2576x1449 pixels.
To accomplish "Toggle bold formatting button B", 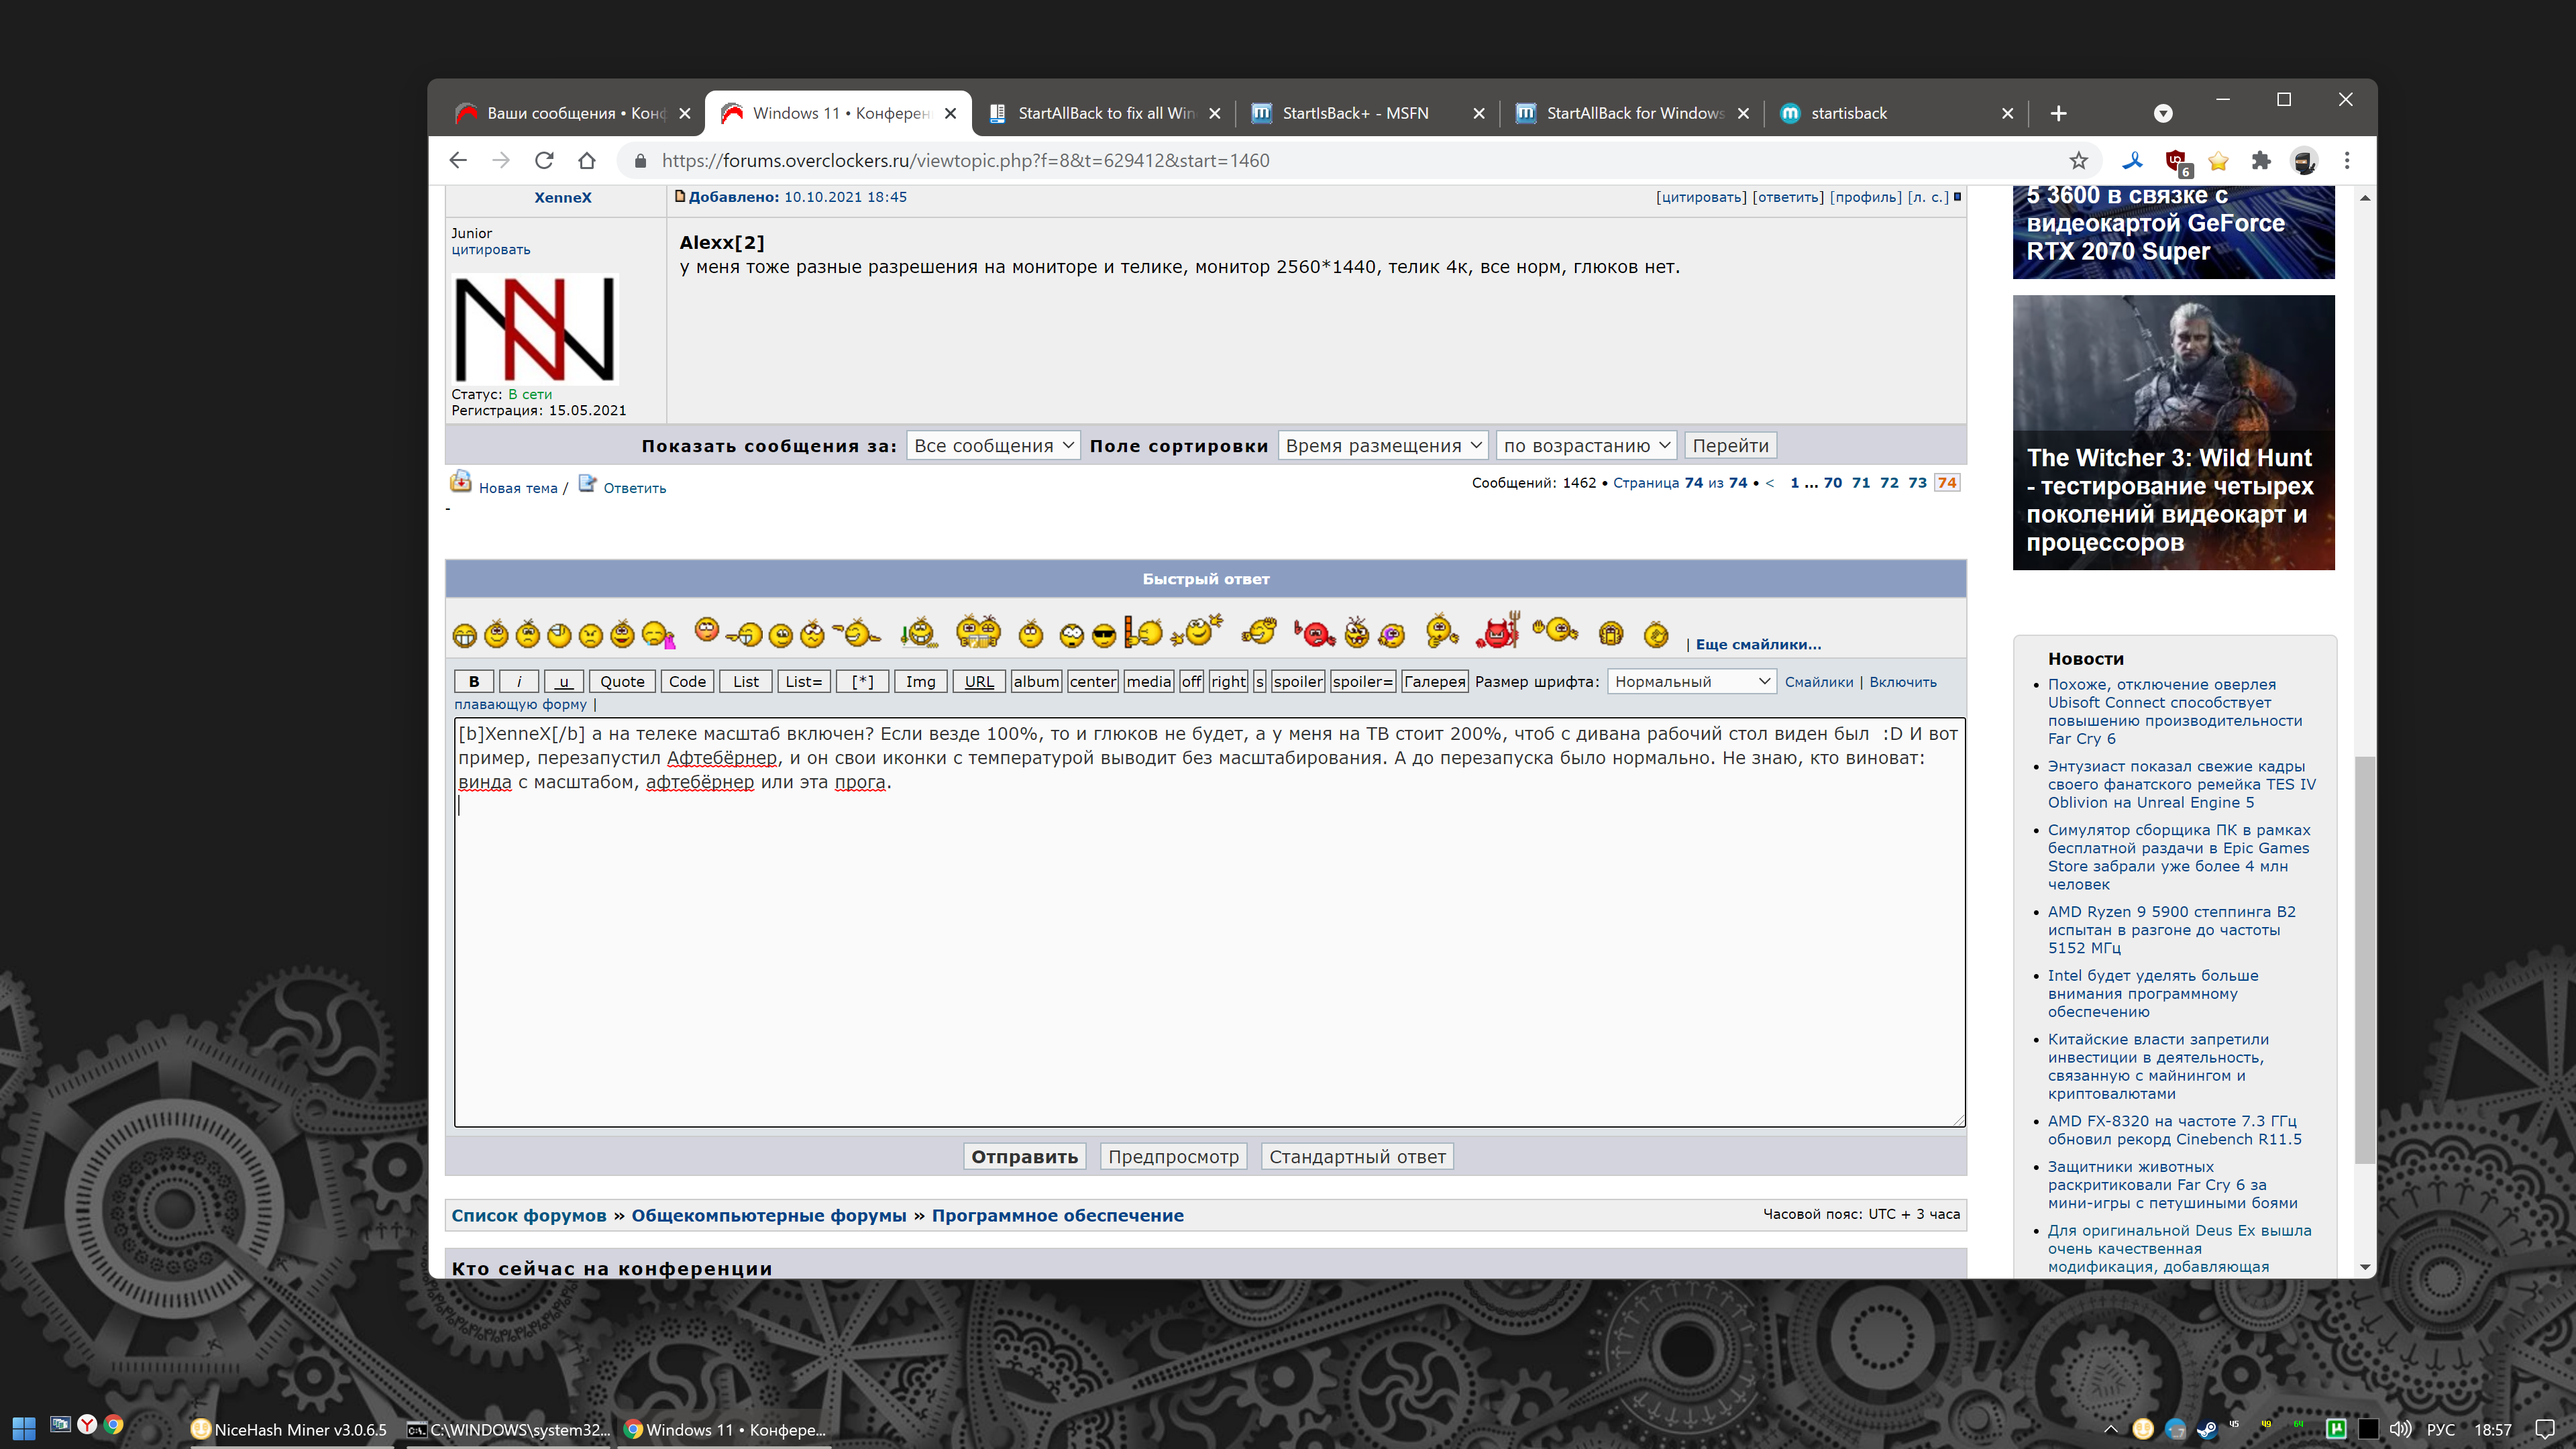I will [x=474, y=681].
